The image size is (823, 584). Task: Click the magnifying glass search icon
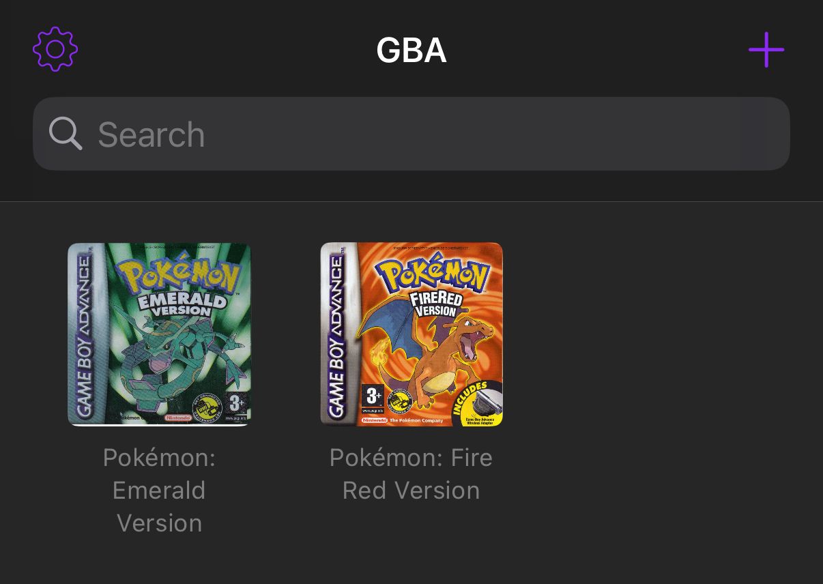click(66, 133)
